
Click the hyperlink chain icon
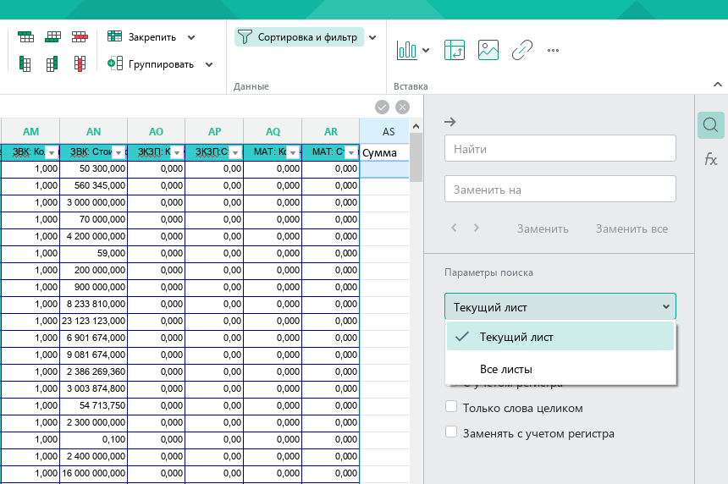click(521, 50)
